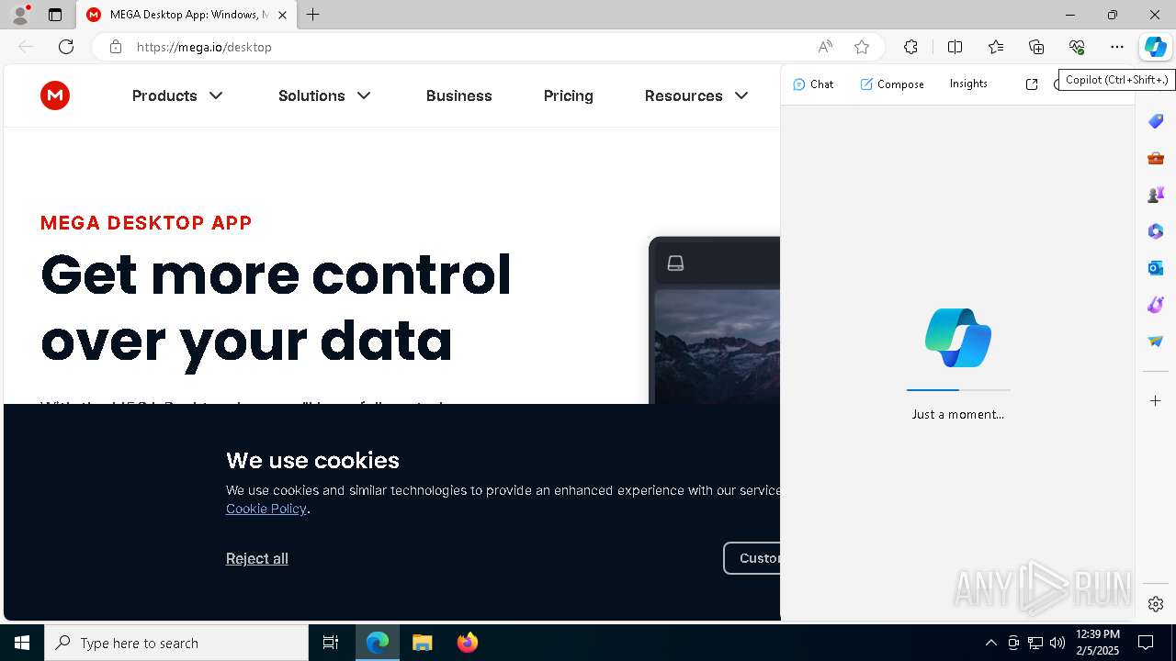Open Settings and more ellipsis menu
Screen dimensions: 1176x661
(x=1117, y=47)
